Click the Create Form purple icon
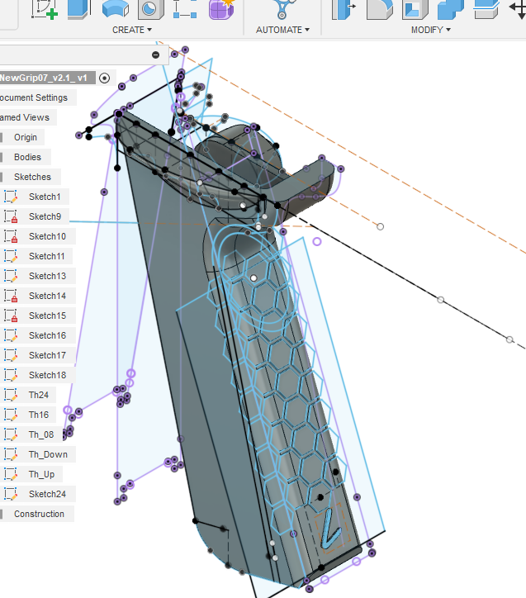 point(220,8)
